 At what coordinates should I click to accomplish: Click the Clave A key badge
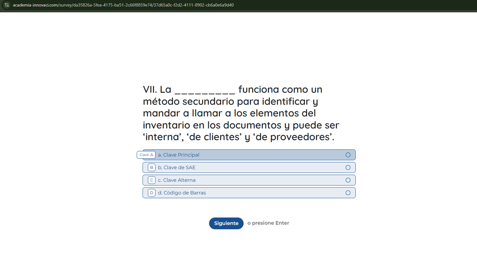[146, 155]
